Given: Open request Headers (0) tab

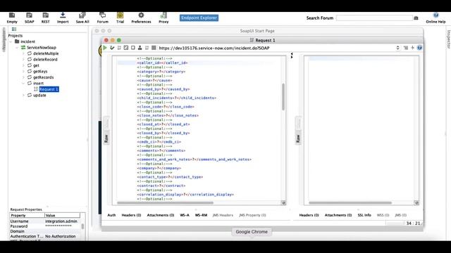Looking at the screenshot, I should [x=131, y=215].
